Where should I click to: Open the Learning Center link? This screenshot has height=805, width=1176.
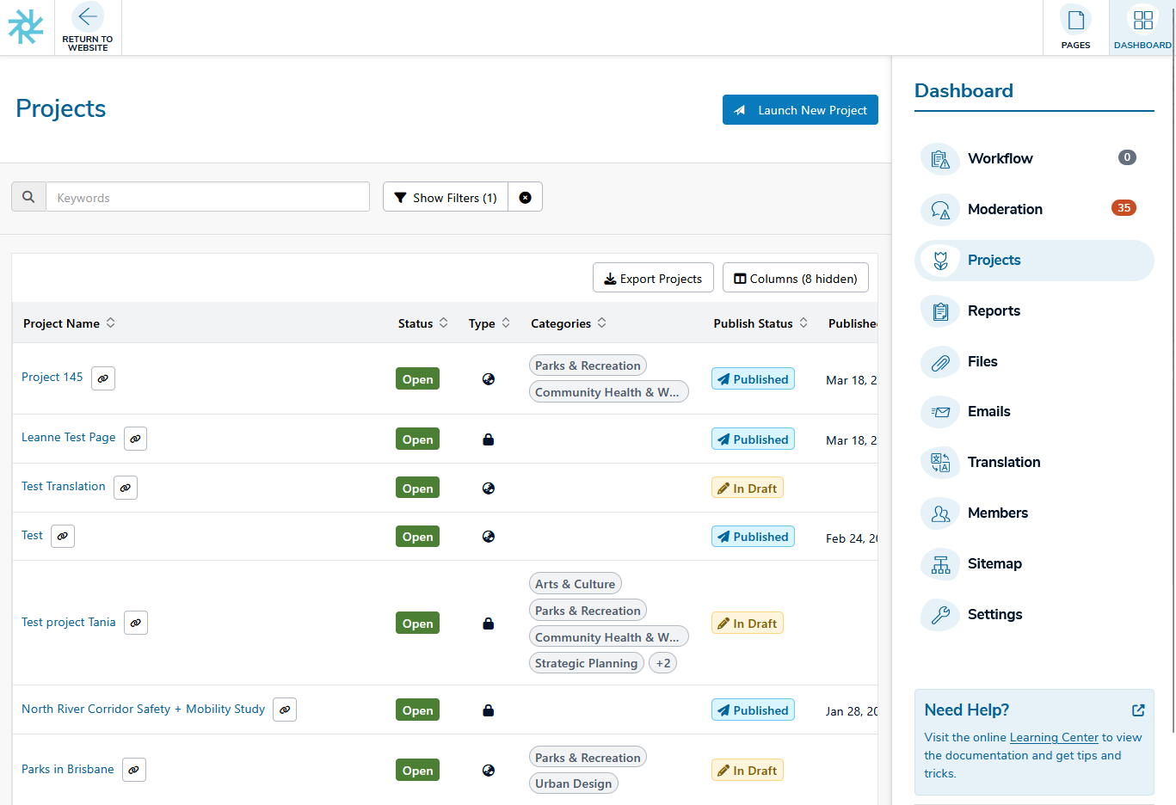(x=1054, y=737)
